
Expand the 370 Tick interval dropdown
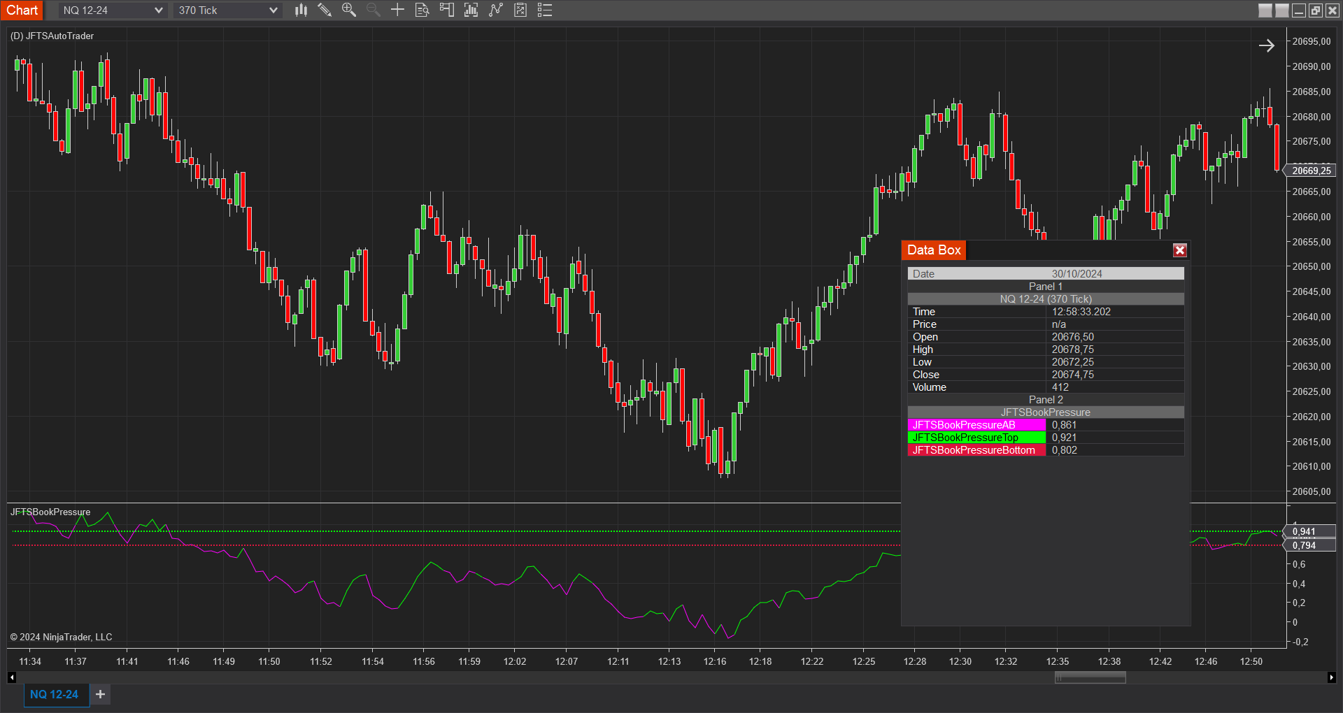click(273, 10)
